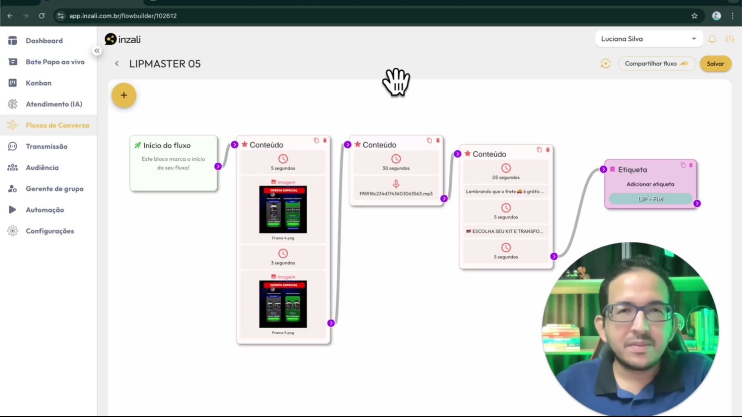The width and height of the screenshot is (742, 417).
Task: Duplicate the first Conteúdo block
Action: (316, 140)
